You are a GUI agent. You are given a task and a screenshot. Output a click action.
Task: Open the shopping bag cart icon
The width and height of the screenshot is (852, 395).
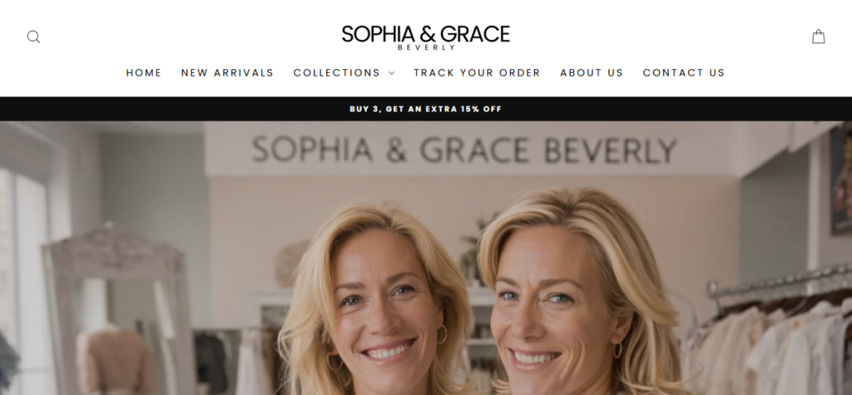pos(819,37)
